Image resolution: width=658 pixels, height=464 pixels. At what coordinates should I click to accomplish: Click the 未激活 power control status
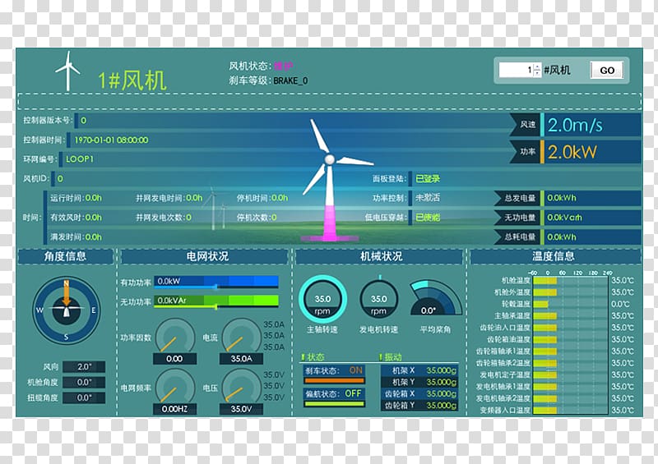coord(428,197)
